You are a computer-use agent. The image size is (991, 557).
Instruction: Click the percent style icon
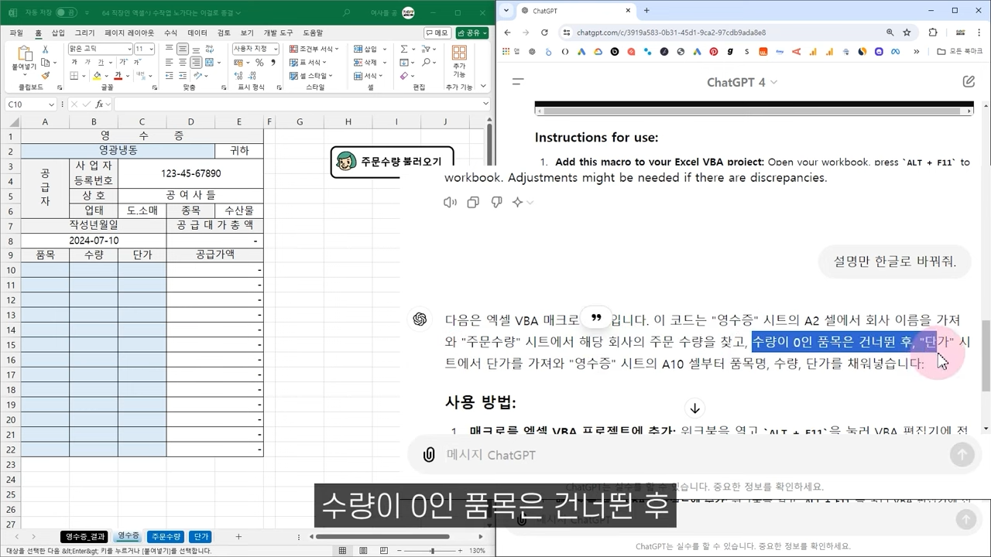(x=259, y=63)
